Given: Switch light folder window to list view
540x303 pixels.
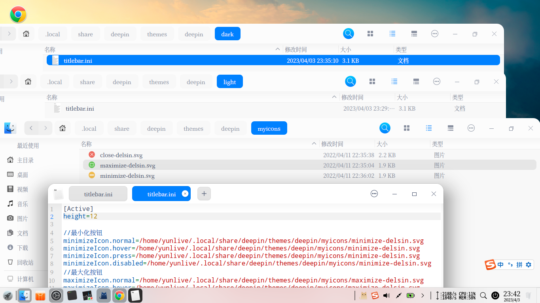Looking at the screenshot, I should pyautogui.click(x=394, y=82).
